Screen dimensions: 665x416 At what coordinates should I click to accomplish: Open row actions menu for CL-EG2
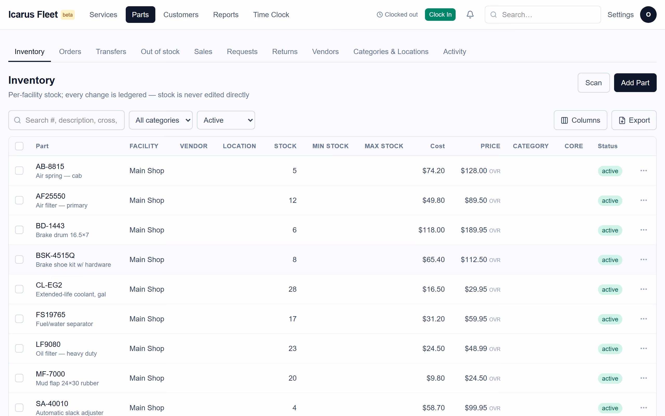pyautogui.click(x=643, y=289)
